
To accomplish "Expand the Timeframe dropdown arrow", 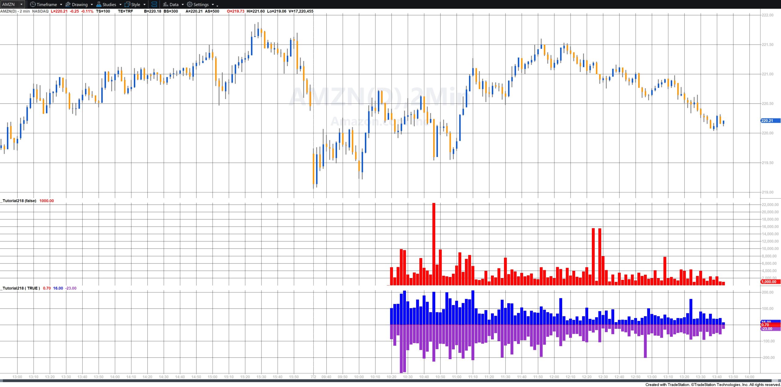I will [x=61, y=5].
